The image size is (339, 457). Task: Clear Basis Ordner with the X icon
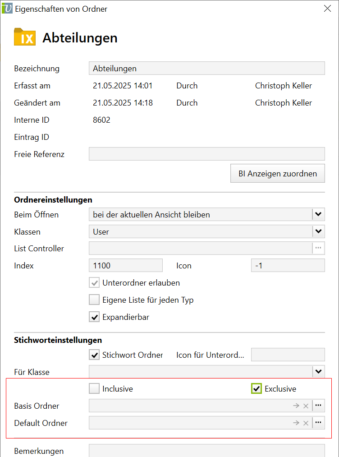pyautogui.click(x=306, y=406)
